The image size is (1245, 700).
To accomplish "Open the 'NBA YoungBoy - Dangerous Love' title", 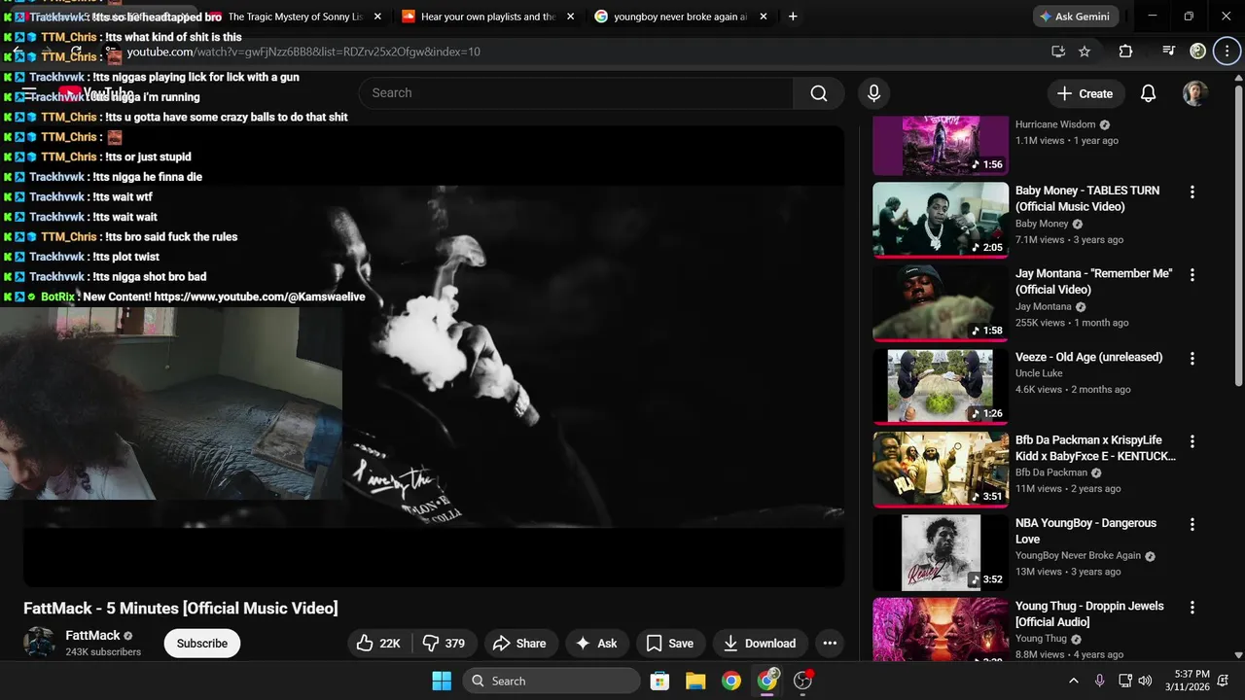I will click(x=1085, y=531).
